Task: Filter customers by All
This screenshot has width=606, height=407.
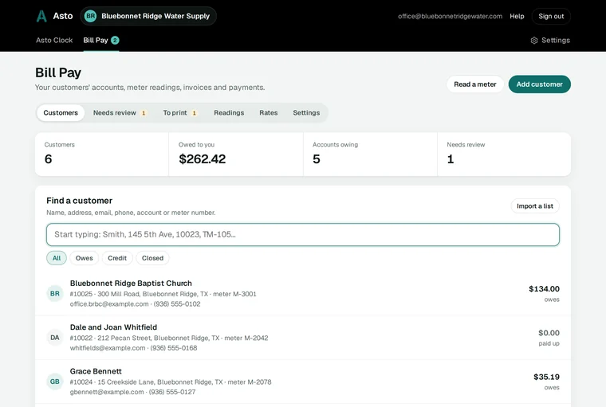Action: (x=57, y=258)
